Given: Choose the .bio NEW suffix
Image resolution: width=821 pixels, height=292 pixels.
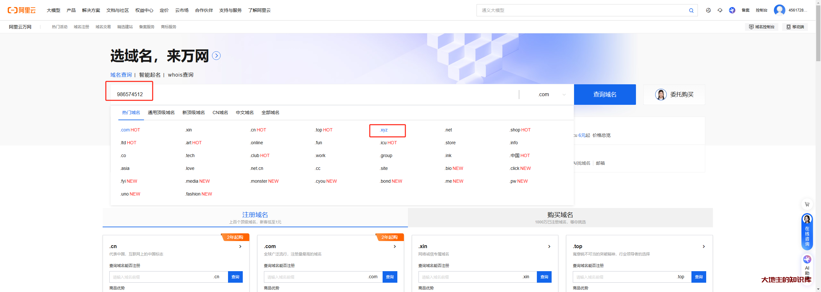Looking at the screenshot, I should tap(454, 168).
